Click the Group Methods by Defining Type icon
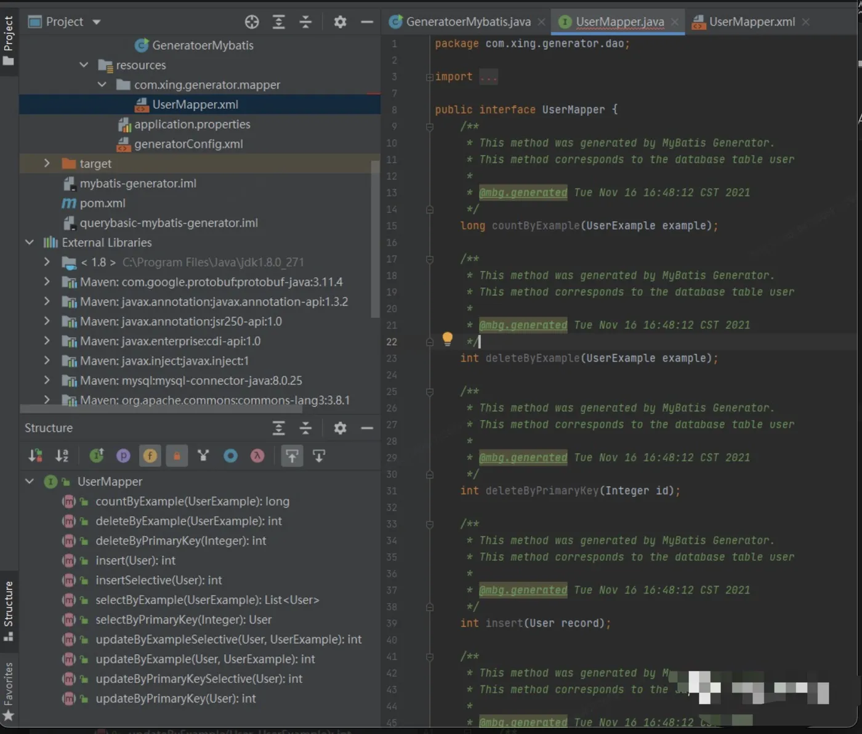This screenshot has width=862, height=734. (x=97, y=456)
